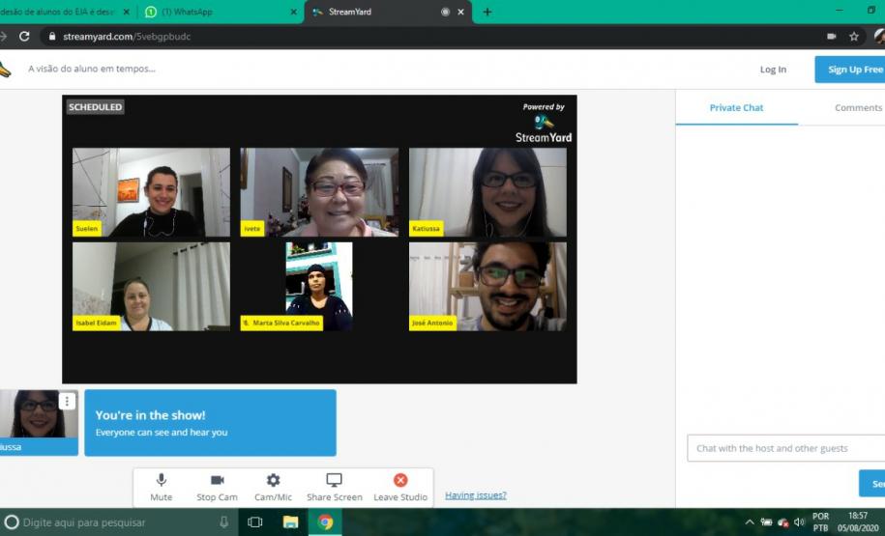Screen dimensions: 885x536
Task: Stop the camera with Stop Cam
Action: point(217,488)
